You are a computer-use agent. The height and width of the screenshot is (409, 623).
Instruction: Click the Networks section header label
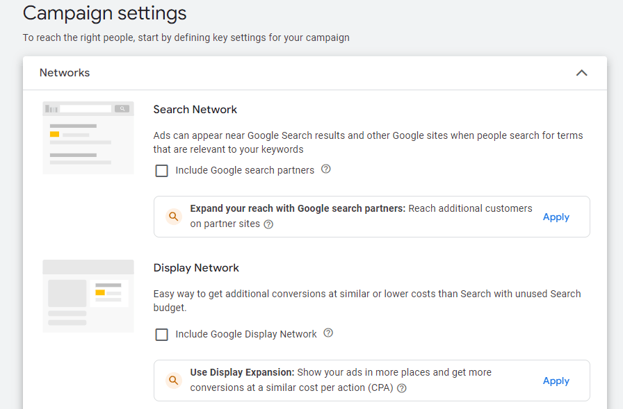click(65, 73)
